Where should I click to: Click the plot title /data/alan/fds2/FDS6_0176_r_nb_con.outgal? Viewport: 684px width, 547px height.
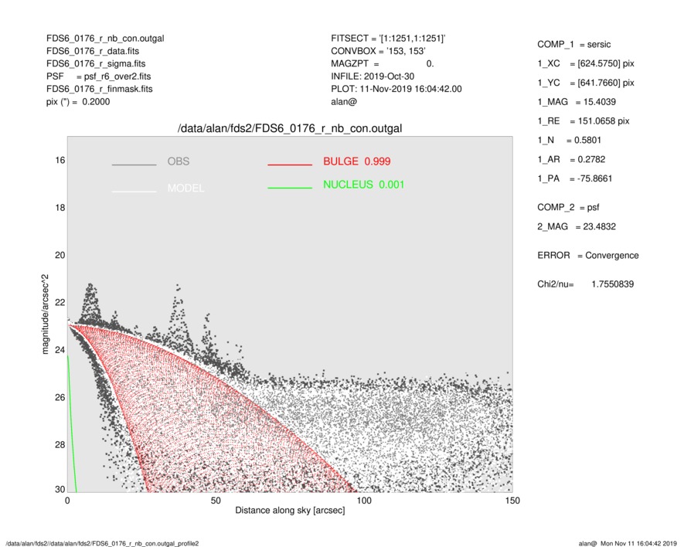tap(290, 129)
